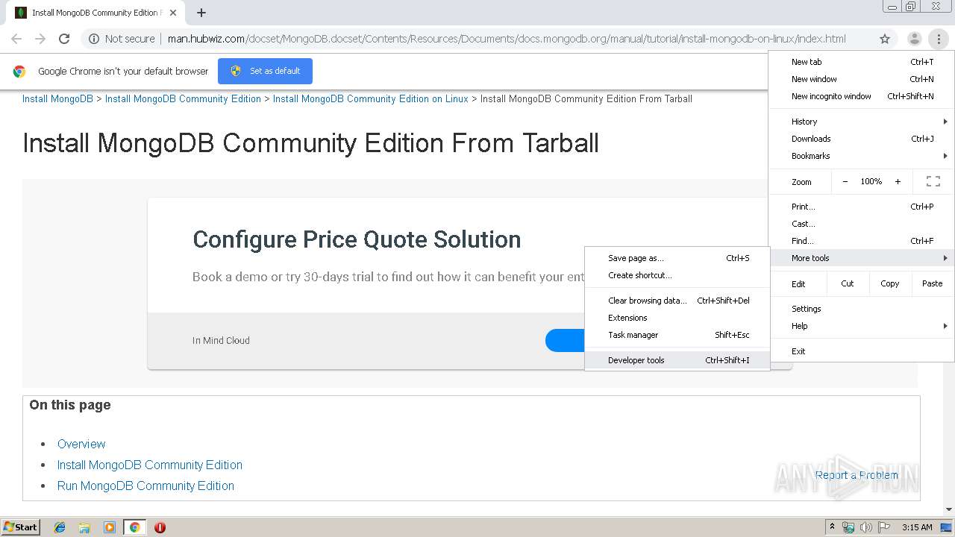Expand the Help submenu
This screenshot has width=955, height=537.
click(x=862, y=326)
